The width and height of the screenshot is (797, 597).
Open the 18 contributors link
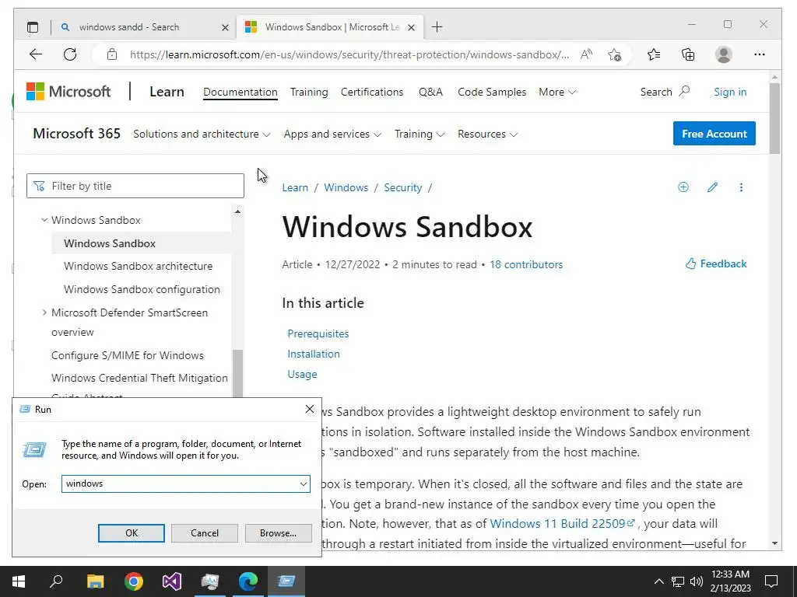(x=526, y=264)
